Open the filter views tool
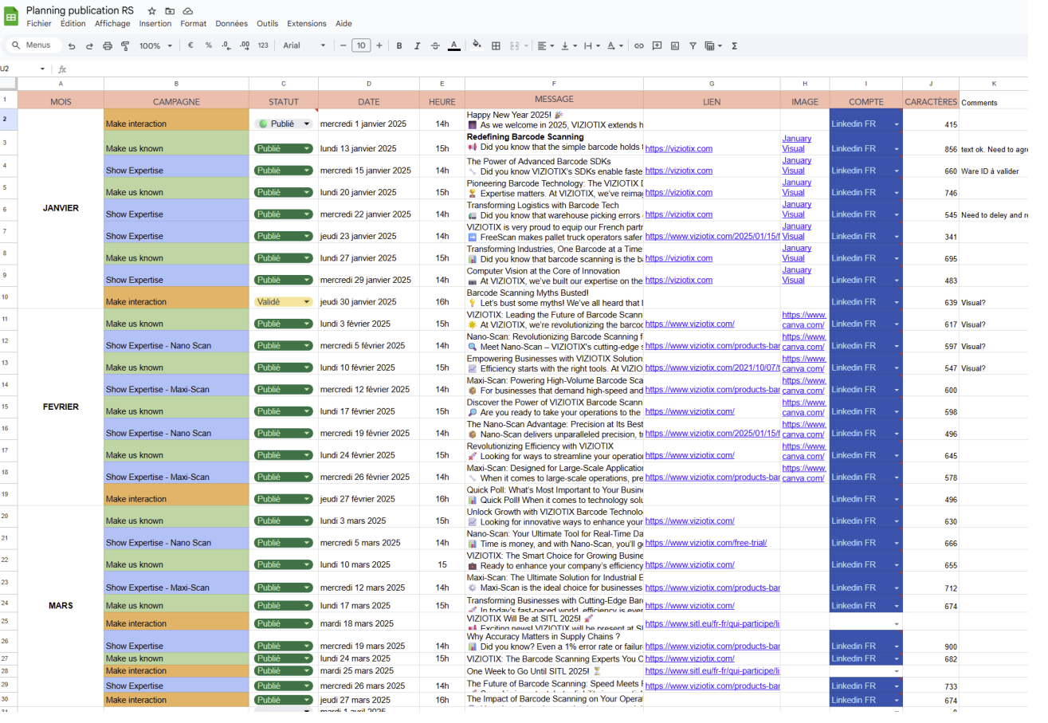 pyautogui.click(x=712, y=45)
